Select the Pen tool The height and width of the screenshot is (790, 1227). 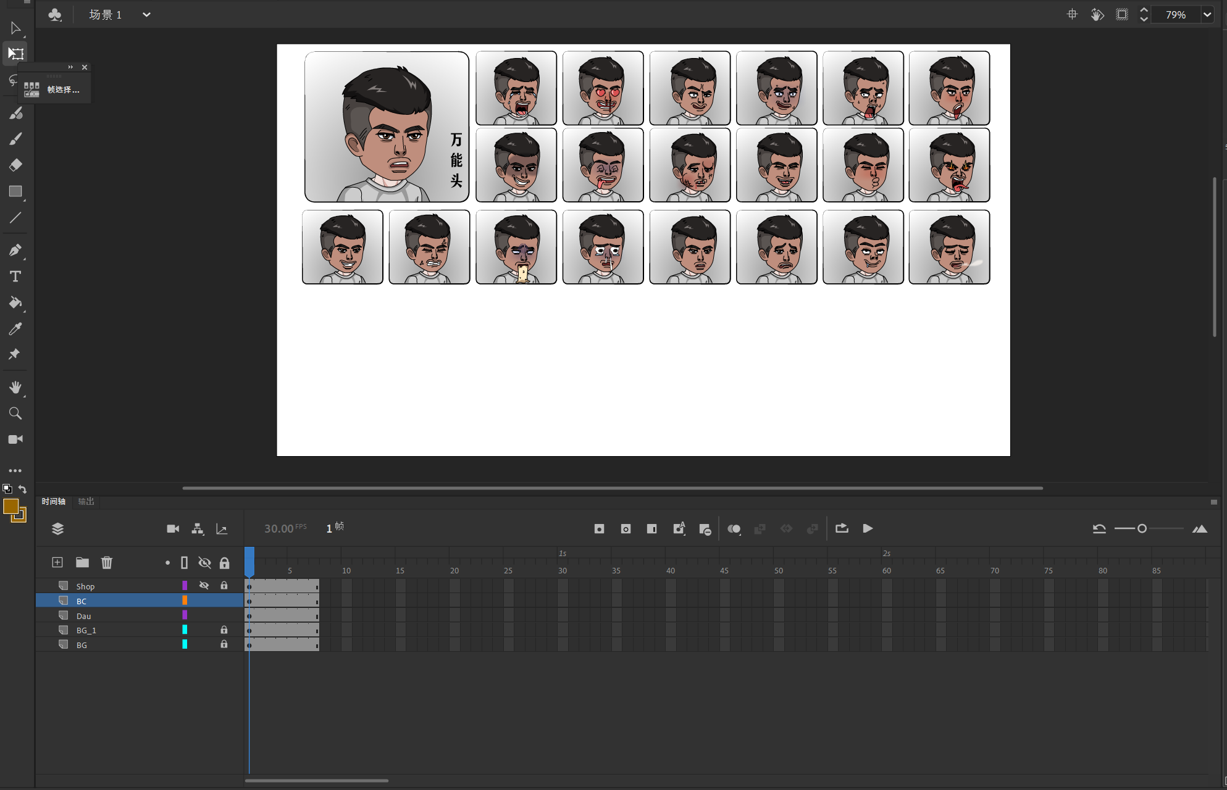[15, 250]
